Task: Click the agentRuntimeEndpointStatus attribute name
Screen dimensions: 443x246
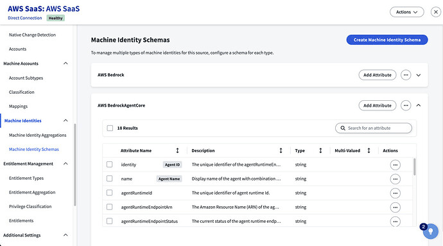Action: pyautogui.click(x=150, y=221)
